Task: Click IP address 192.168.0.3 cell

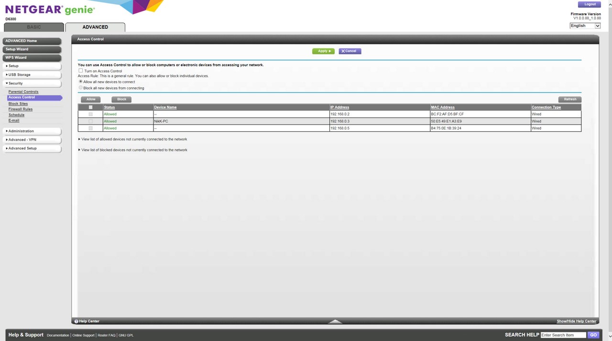Action: (x=380, y=121)
